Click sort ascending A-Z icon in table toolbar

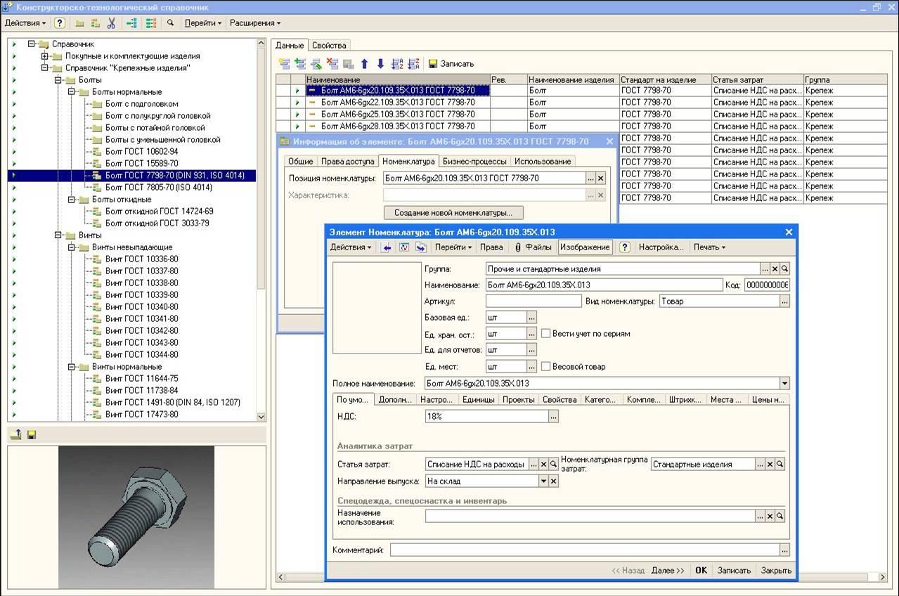[397, 64]
